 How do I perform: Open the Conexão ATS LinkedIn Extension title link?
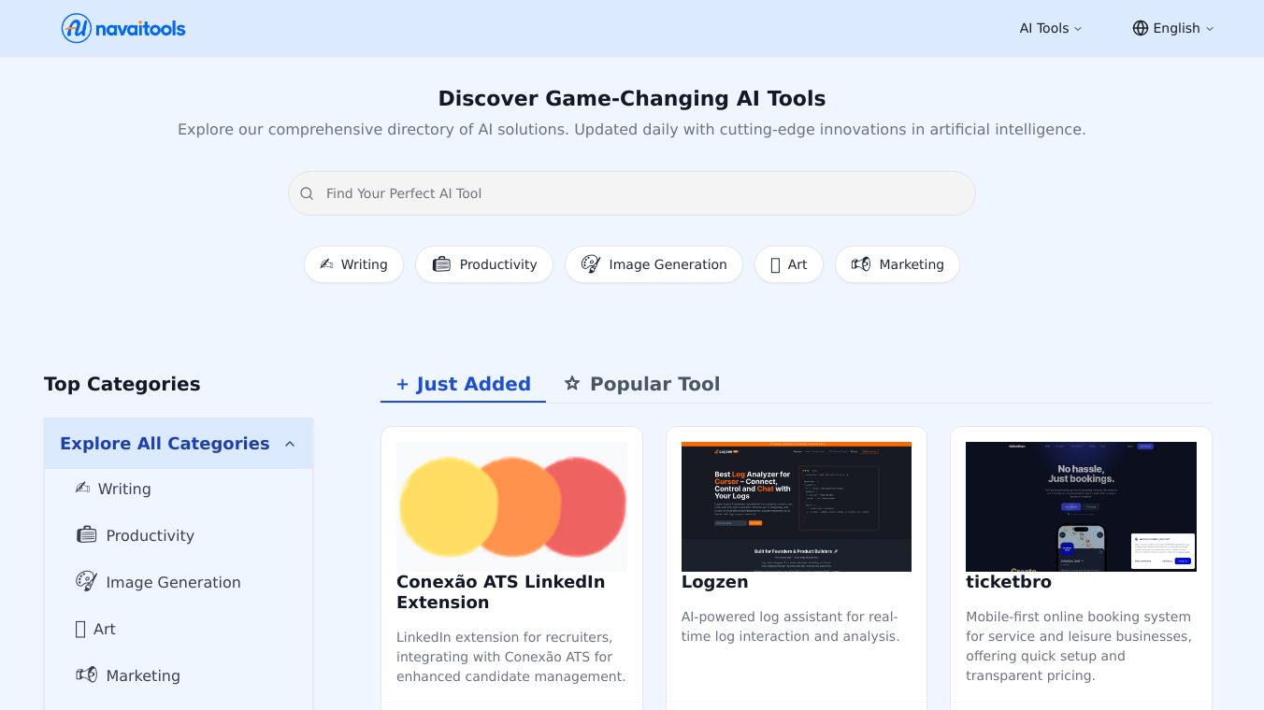point(500,592)
